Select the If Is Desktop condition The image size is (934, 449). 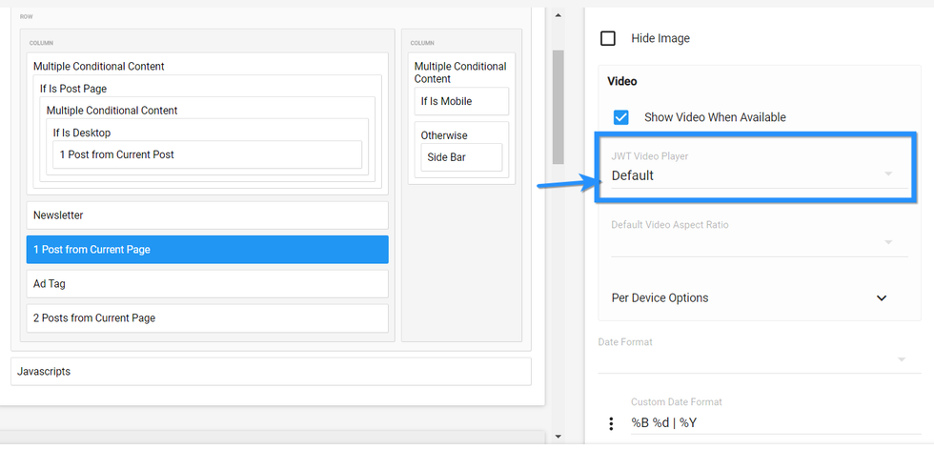82,133
